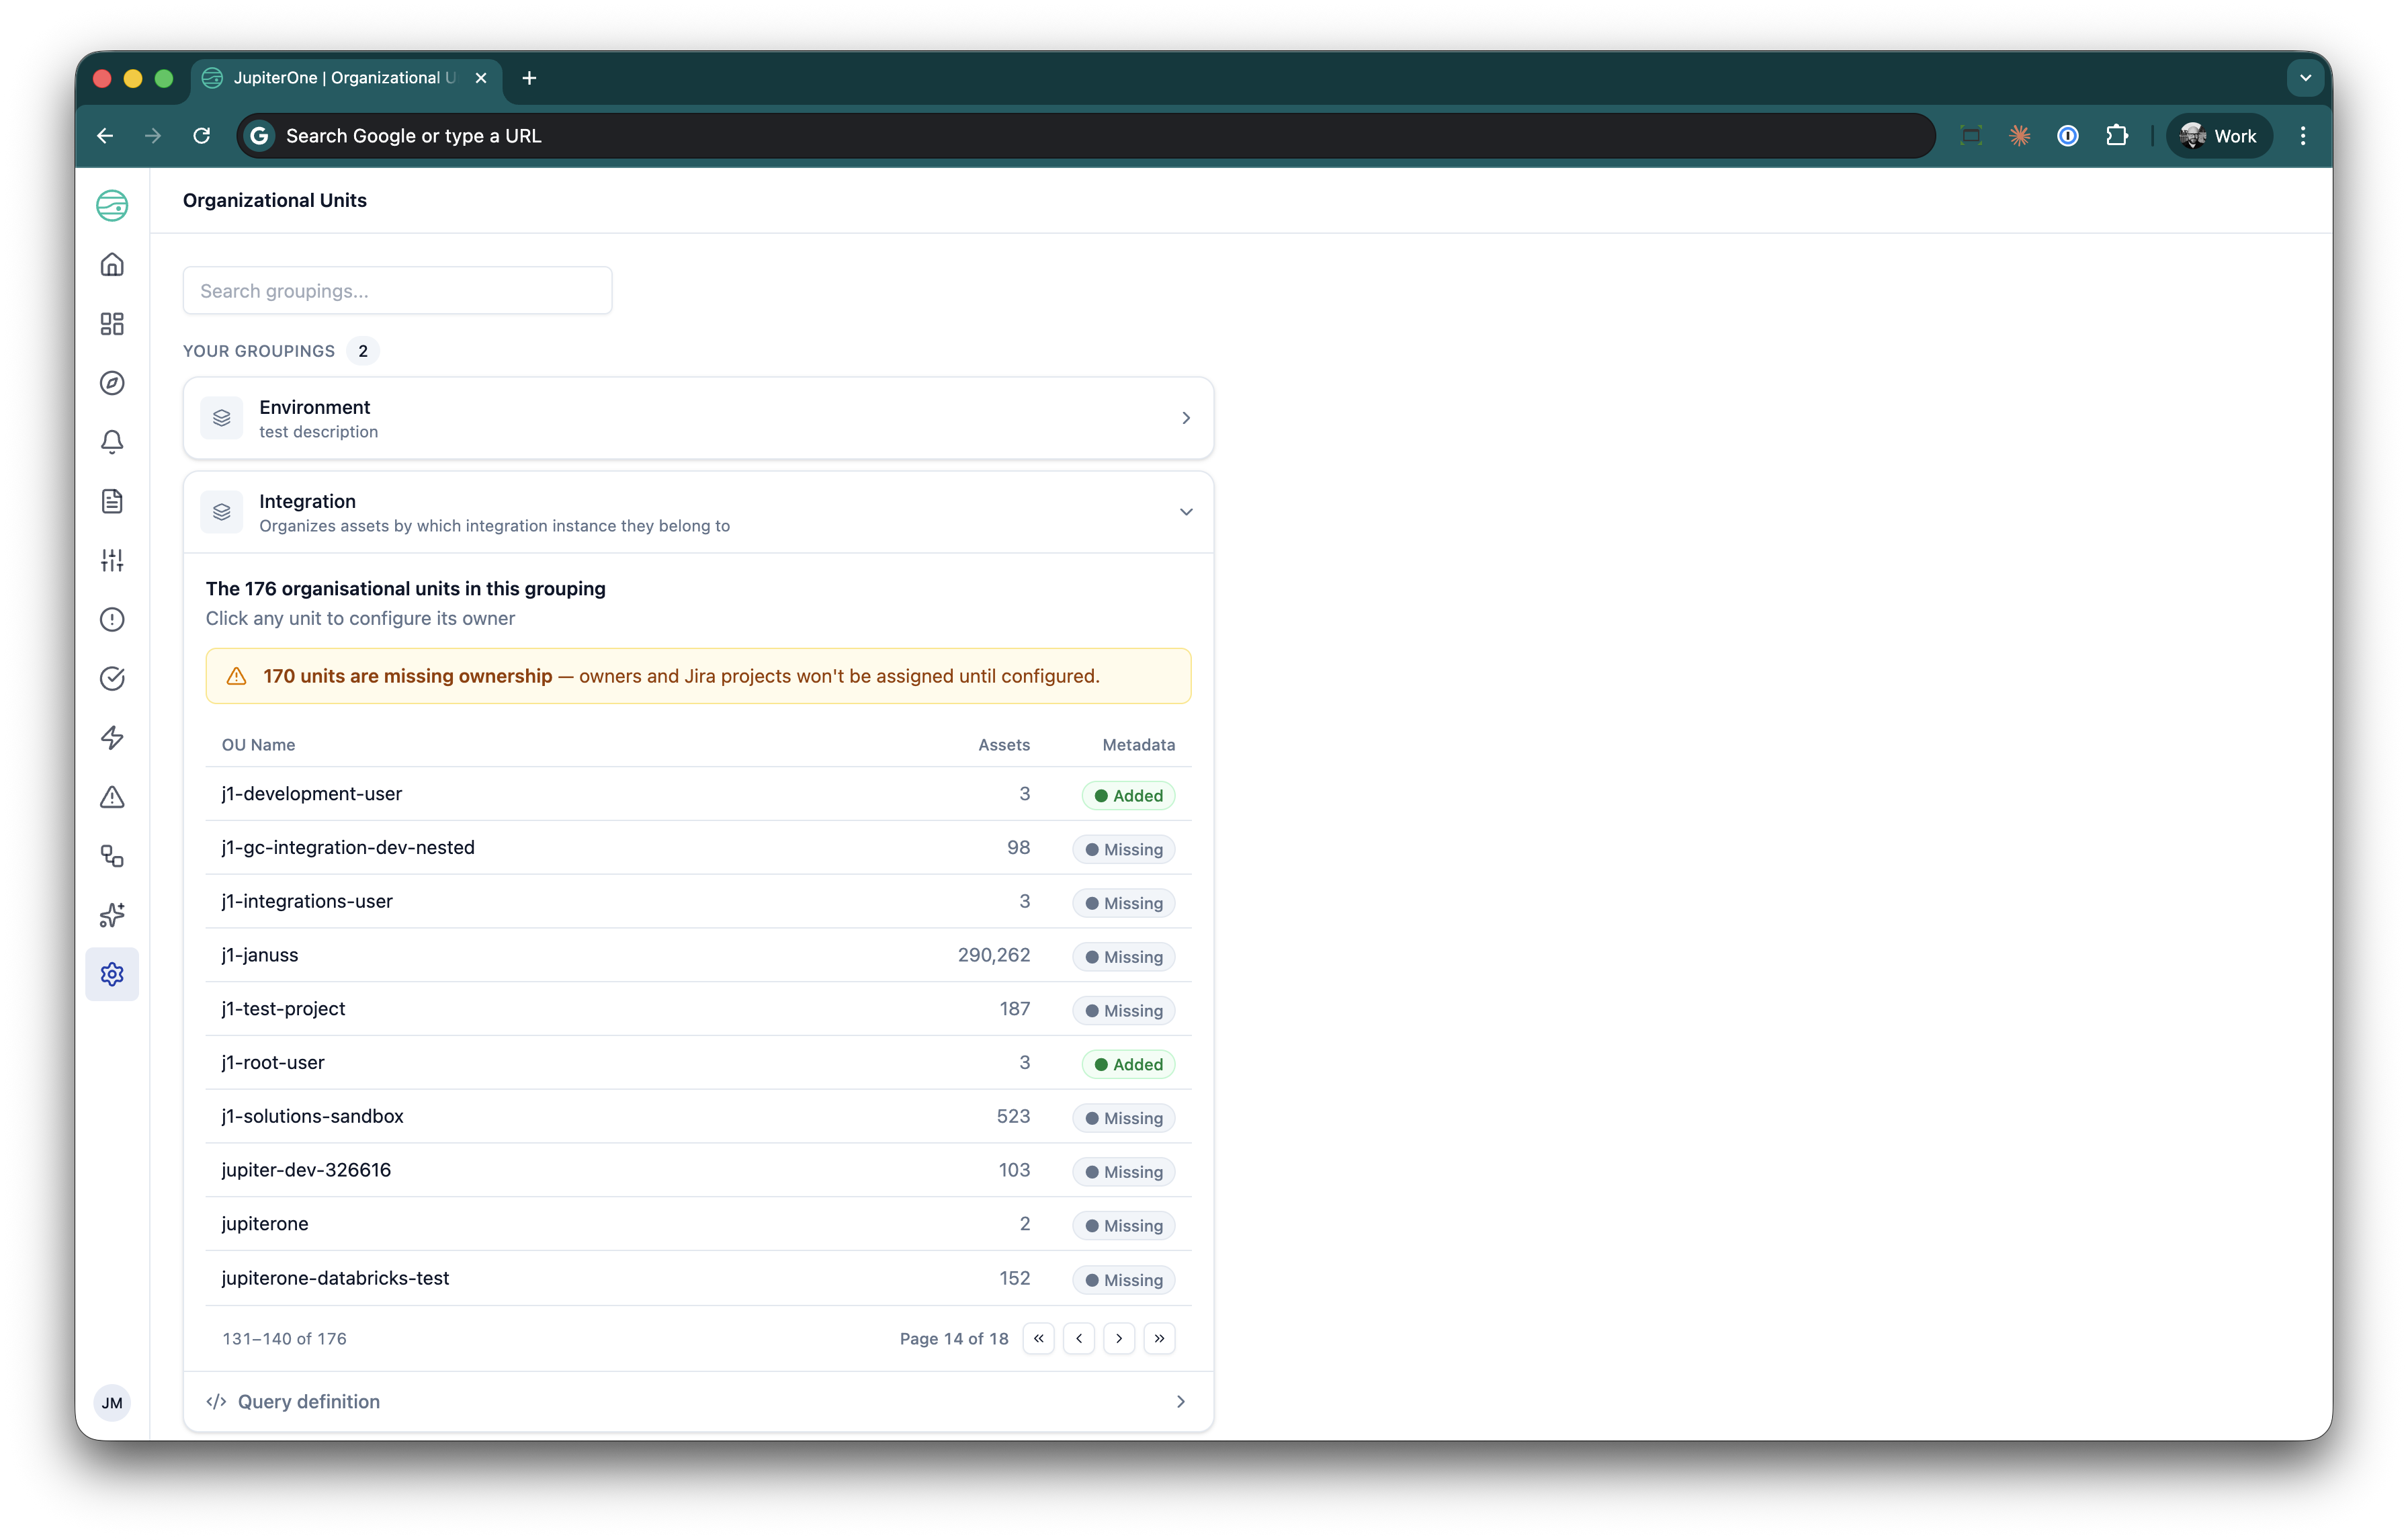Open the JupiterOne home page icon
This screenshot has height=1540, width=2408.
pyautogui.click(x=112, y=205)
